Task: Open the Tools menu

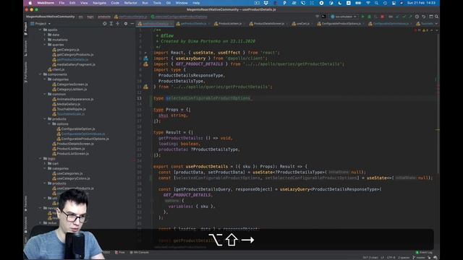Action: point(157,3)
